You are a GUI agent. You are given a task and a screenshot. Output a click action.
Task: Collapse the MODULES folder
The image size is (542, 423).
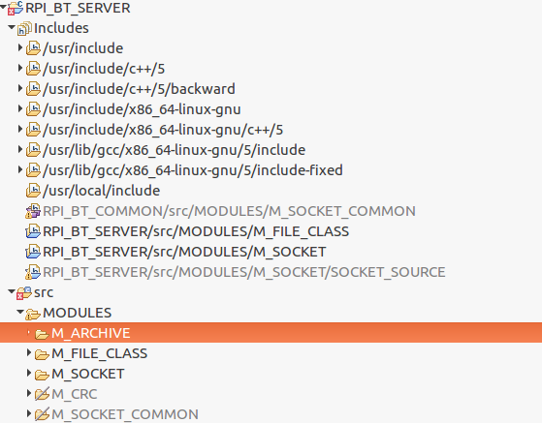pos(20,313)
